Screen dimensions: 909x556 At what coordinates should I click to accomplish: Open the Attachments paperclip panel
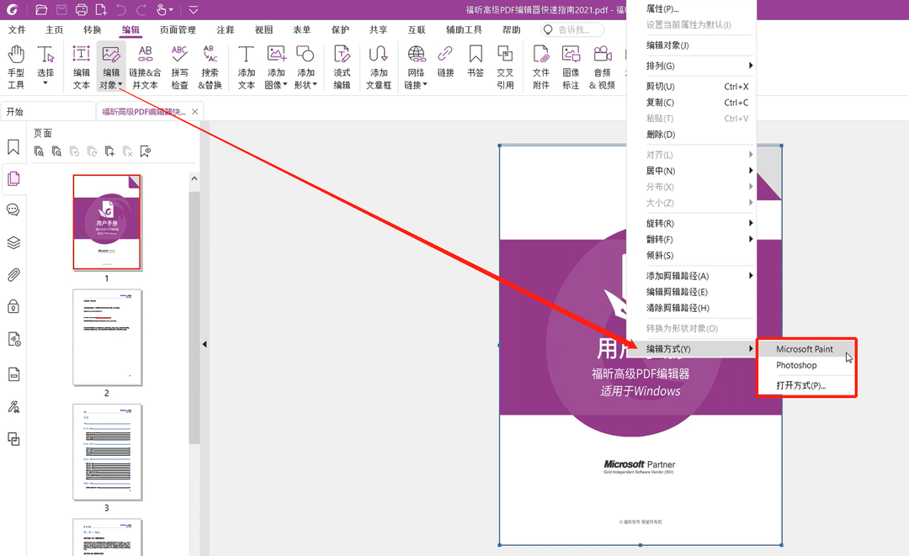[x=13, y=274]
